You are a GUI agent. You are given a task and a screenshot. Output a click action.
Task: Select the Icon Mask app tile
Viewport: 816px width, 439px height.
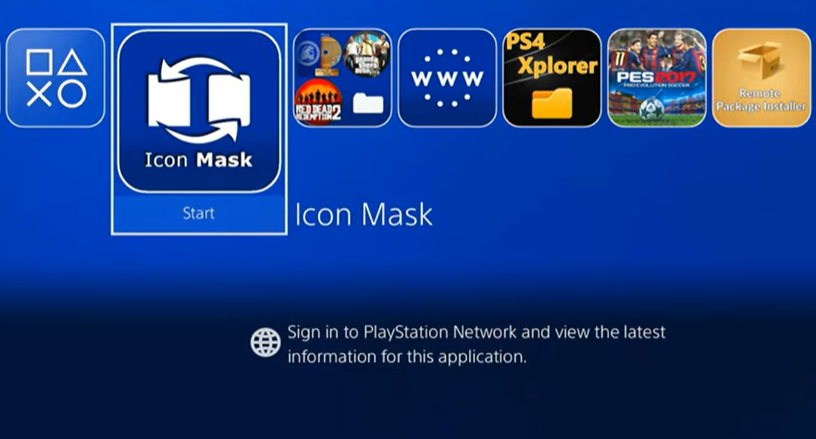(x=199, y=111)
